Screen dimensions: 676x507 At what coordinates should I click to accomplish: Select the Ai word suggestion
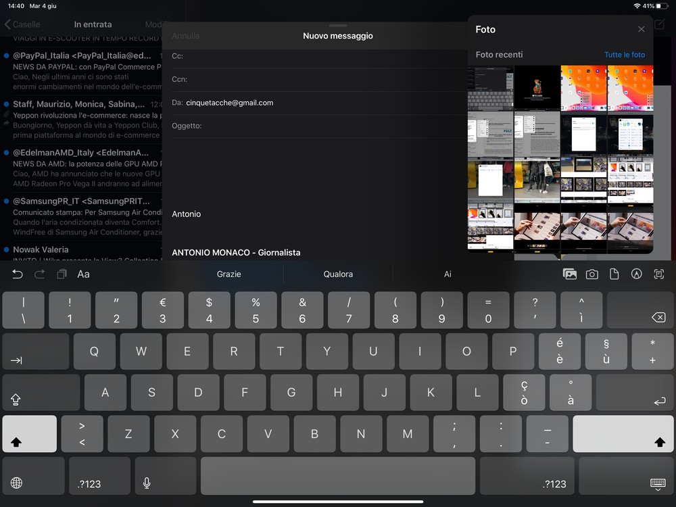click(448, 274)
